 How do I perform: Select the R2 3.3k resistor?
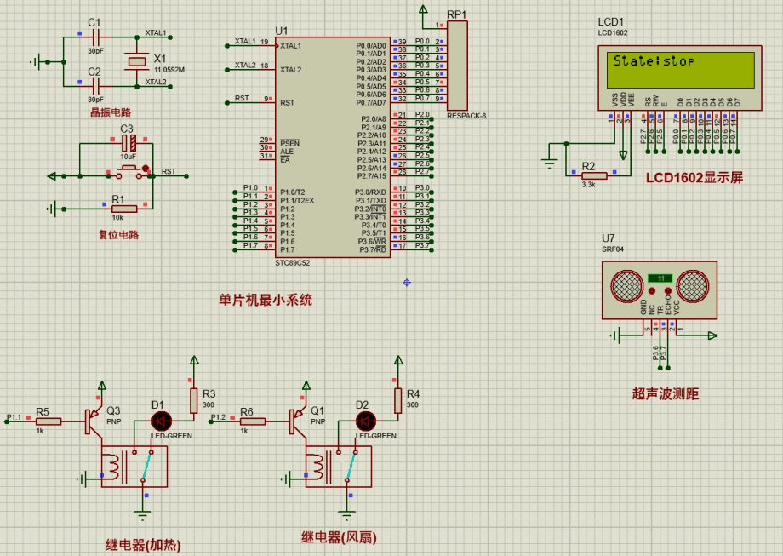click(x=593, y=175)
